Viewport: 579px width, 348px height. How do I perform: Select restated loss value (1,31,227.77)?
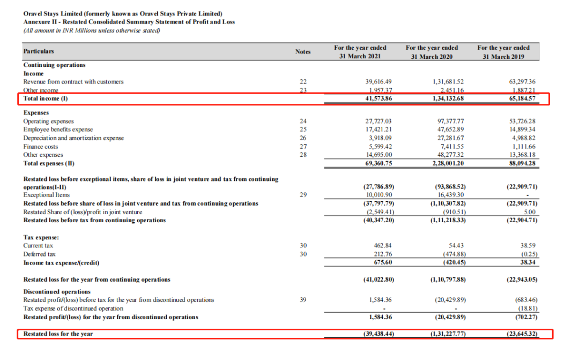(x=448, y=334)
